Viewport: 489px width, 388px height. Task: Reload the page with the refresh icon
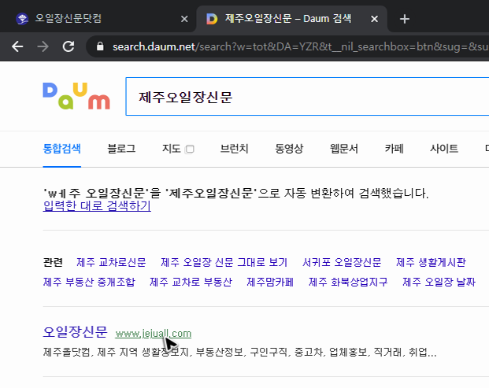click(69, 46)
